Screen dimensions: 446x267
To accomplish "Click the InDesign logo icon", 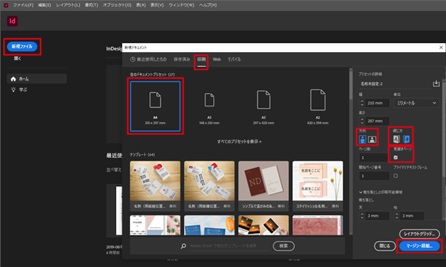I will coord(12,21).
